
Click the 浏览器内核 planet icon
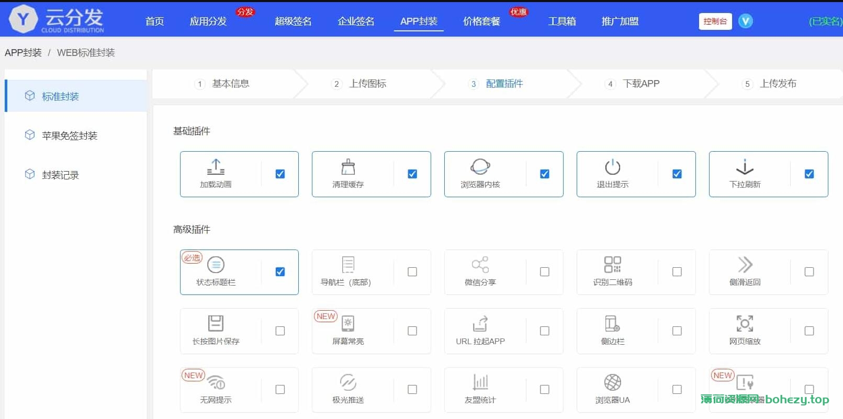[480, 167]
